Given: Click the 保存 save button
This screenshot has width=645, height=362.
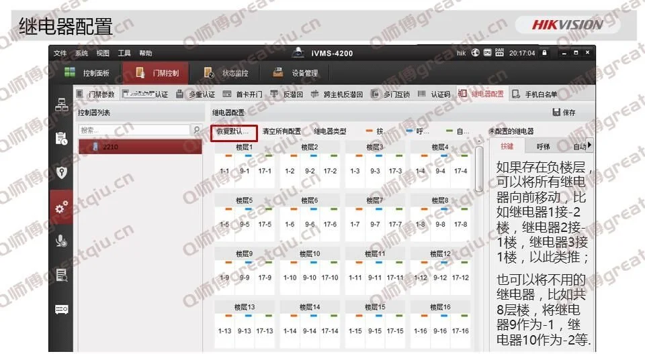Looking at the screenshot, I should tap(564, 113).
